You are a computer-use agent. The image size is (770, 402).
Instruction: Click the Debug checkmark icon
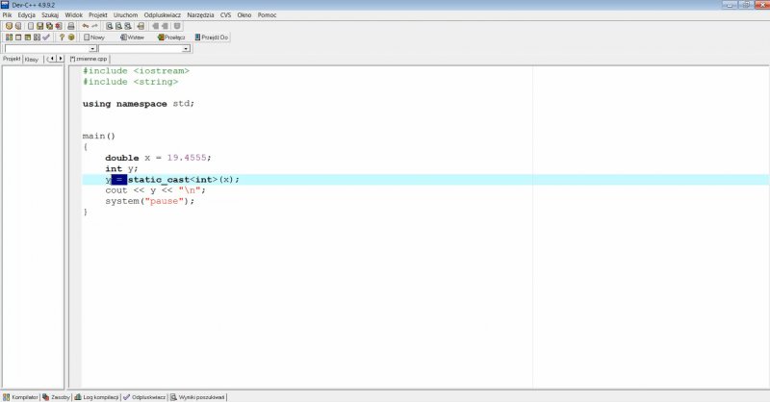point(45,38)
